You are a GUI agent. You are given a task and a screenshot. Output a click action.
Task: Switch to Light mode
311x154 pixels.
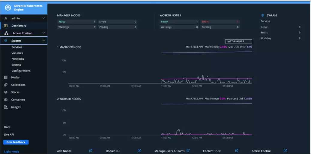(12, 152)
